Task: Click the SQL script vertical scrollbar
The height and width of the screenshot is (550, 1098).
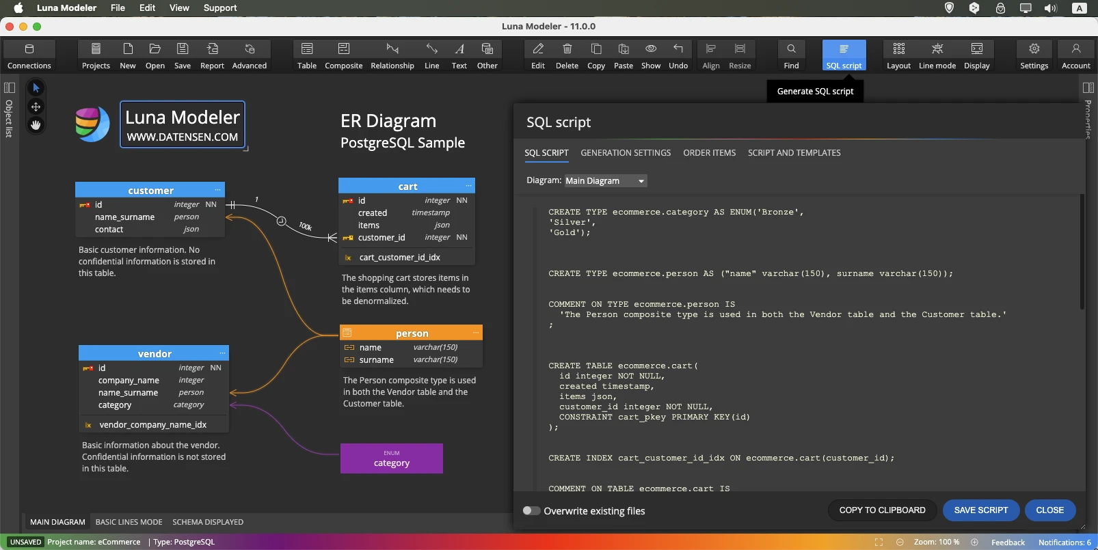Action: point(1082,251)
